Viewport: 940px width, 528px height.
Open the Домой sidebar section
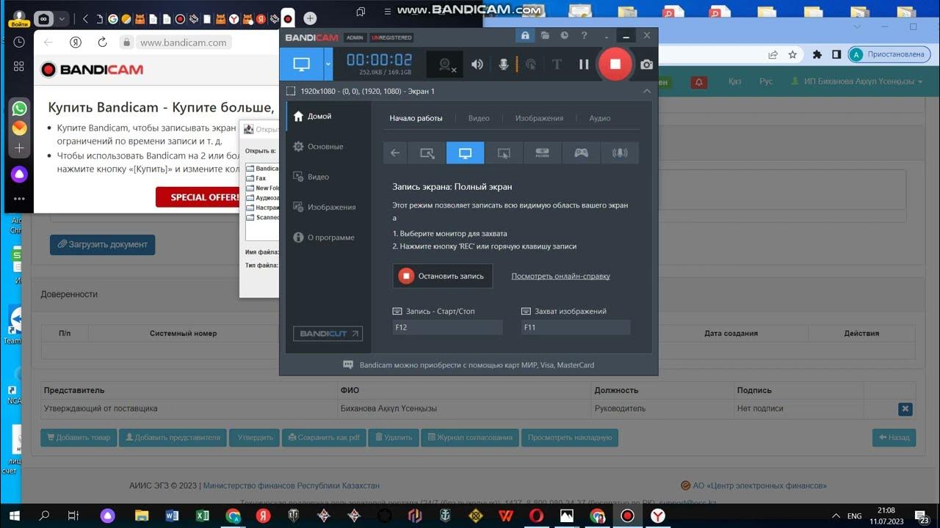[312, 117]
